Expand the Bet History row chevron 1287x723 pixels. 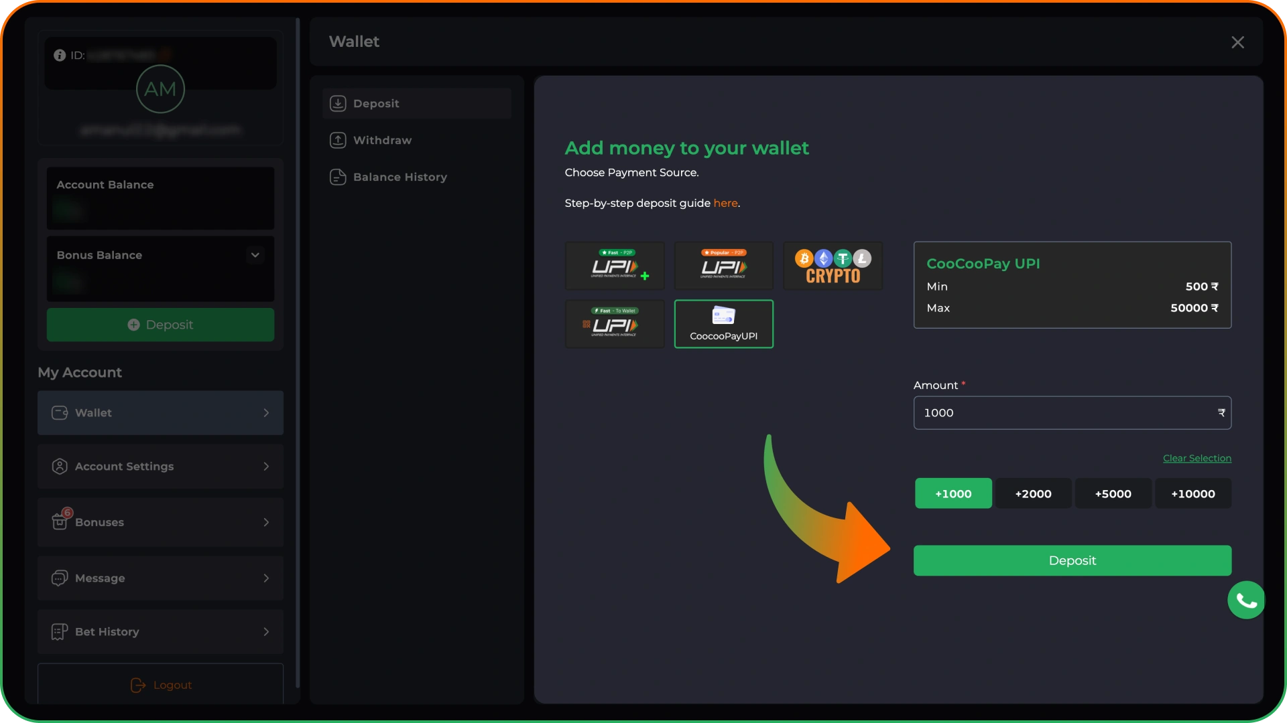tap(266, 631)
